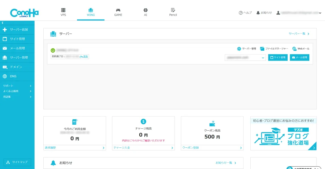Open the user account dropdown
325x169 pixels.
tap(299, 13)
